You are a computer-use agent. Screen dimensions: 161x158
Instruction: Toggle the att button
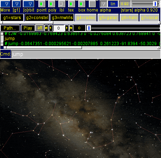[x=40, y=28]
